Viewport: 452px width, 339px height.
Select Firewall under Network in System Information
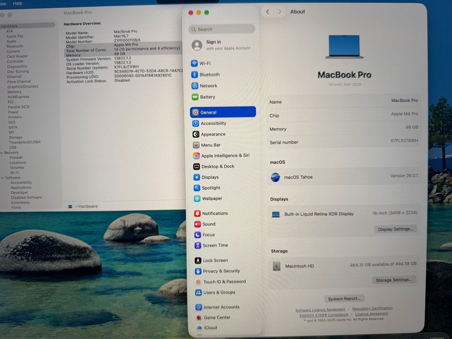16,158
